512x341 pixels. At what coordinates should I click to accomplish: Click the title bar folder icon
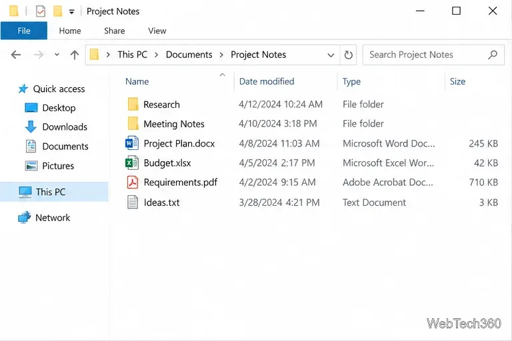pyautogui.click(x=14, y=11)
